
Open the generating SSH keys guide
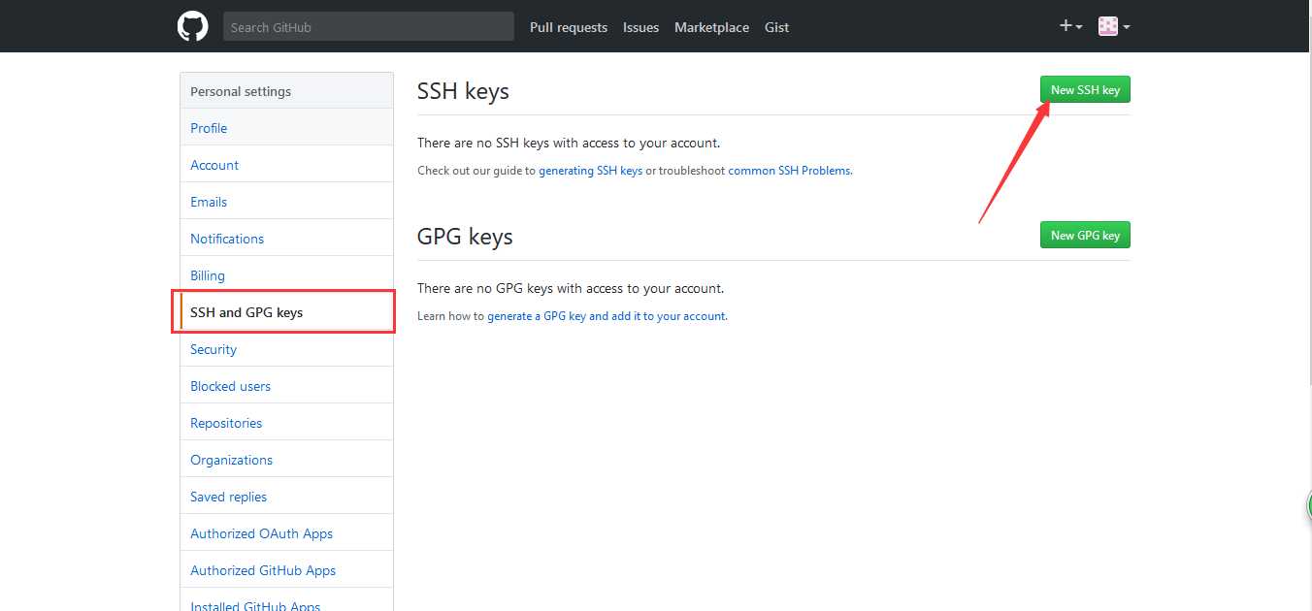click(x=590, y=170)
